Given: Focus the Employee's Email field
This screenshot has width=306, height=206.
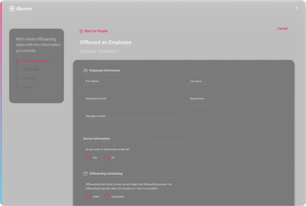Looking at the screenshot, I should 133,105.
